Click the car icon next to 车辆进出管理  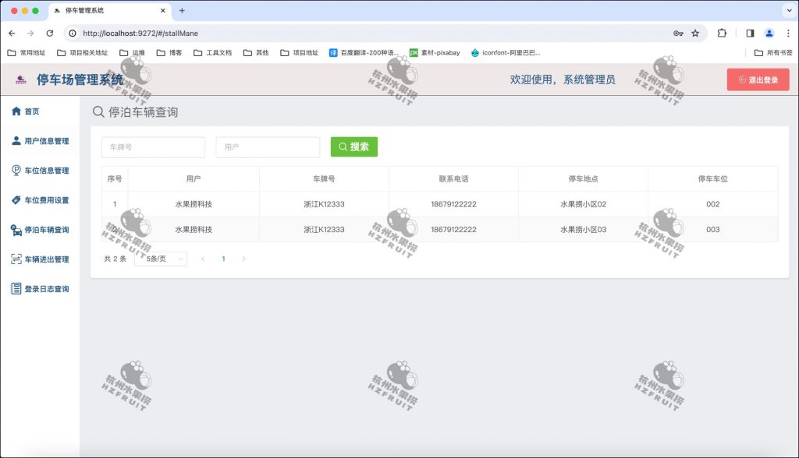16,259
